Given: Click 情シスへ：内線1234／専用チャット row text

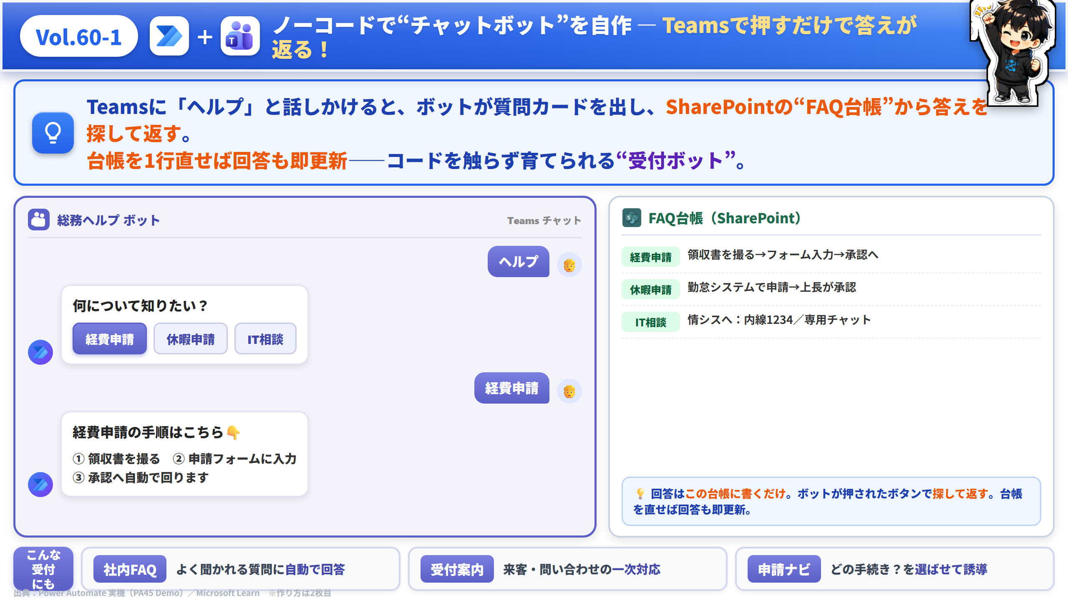Looking at the screenshot, I should coord(779,320).
